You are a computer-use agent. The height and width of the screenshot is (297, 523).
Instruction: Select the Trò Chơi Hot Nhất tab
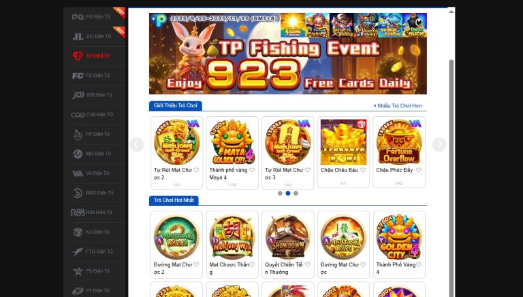pos(174,200)
